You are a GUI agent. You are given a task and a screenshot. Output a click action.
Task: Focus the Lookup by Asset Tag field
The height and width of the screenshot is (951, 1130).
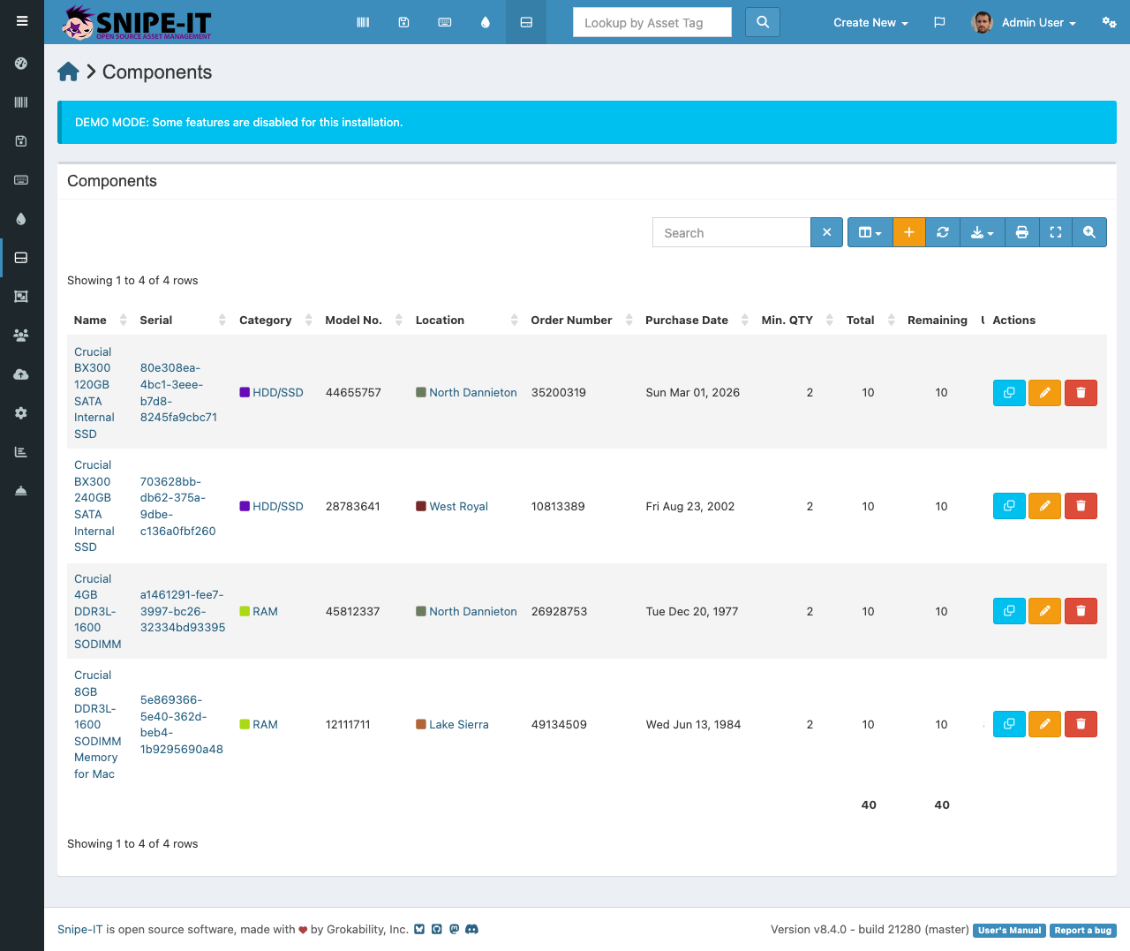click(x=652, y=22)
